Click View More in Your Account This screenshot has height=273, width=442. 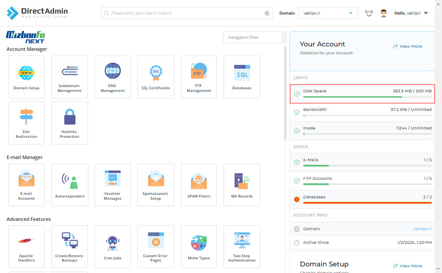click(408, 46)
